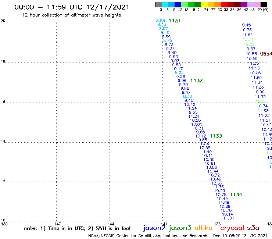The width and height of the screenshot is (272, 239).
Task: Click the NOAA/NESDIS footer credit
Action: click(x=148, y=236)
